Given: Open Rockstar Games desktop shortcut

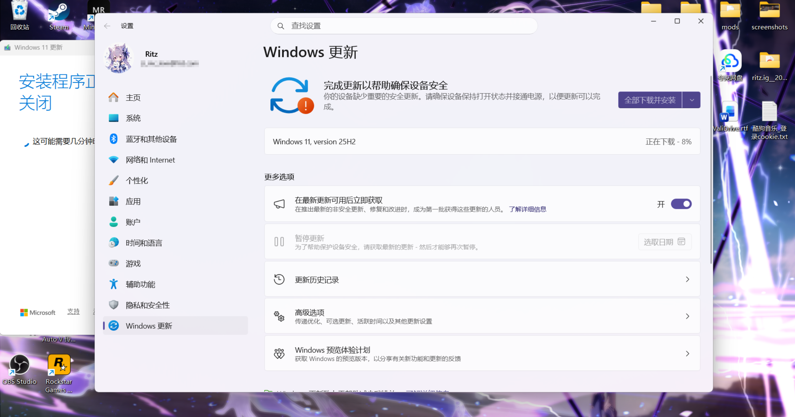Looking at the screenshot, I should pos(59,374).
